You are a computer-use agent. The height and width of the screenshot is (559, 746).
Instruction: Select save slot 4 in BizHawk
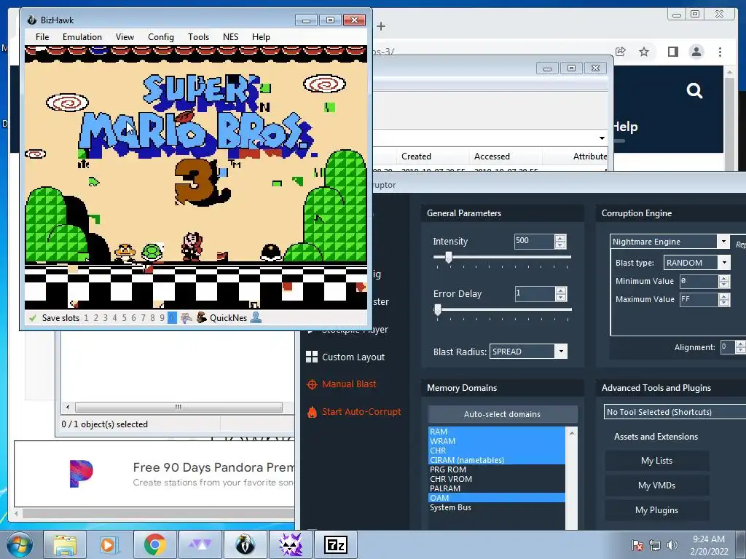[x=114, y=318]
